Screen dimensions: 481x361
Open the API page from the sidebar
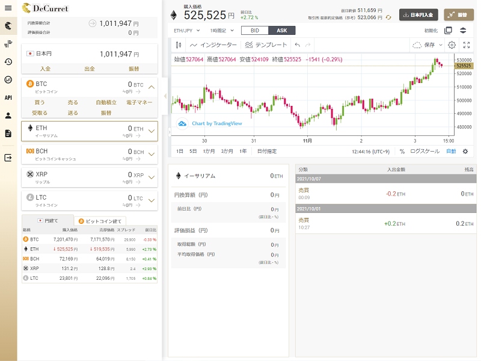[x=8, y=97]
